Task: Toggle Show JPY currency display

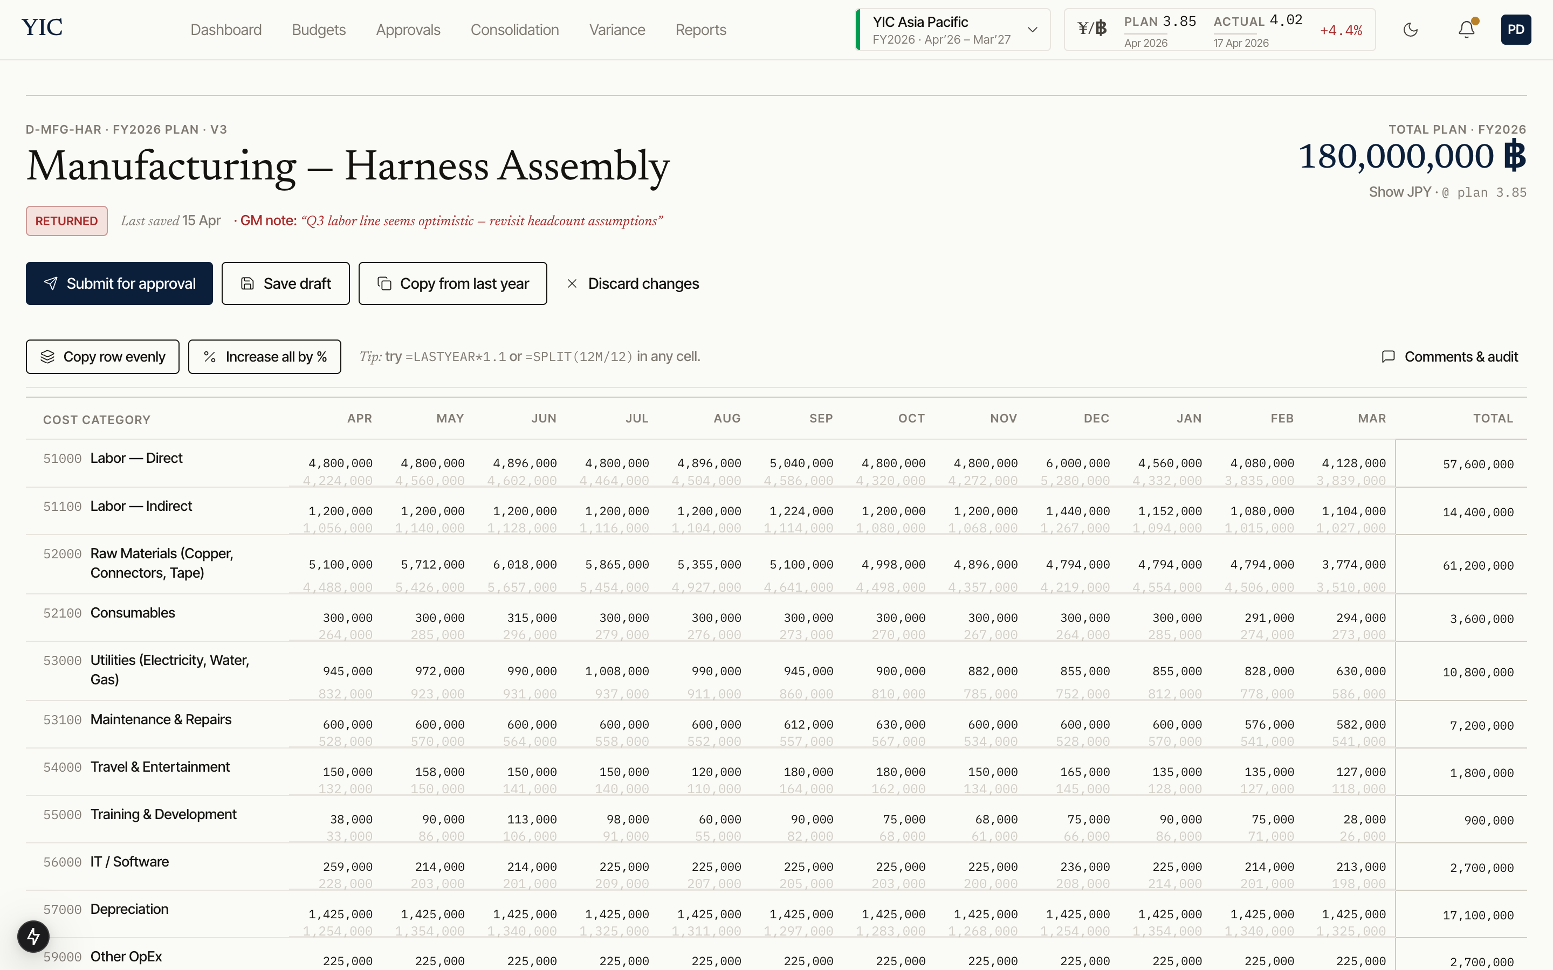Action: (x=1400, y=192)
